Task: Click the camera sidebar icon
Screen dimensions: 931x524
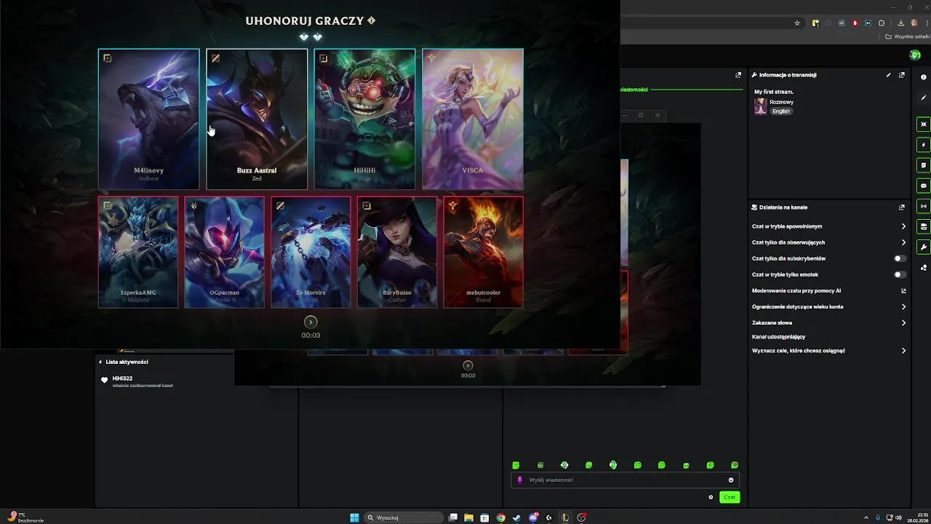Action: [x=924, y=226]
